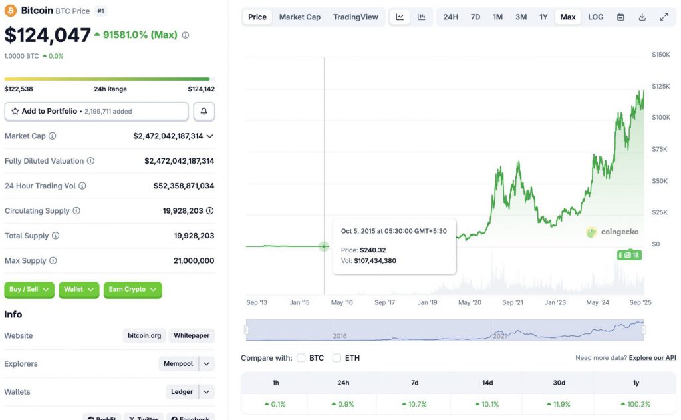This screenshot has height=420, width=681.
Task: Switch to candlestick chart icon
Action: (x=422, y=17)
